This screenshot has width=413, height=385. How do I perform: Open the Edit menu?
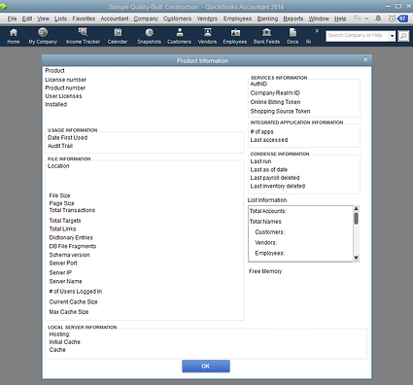click(x=27, y=18)
